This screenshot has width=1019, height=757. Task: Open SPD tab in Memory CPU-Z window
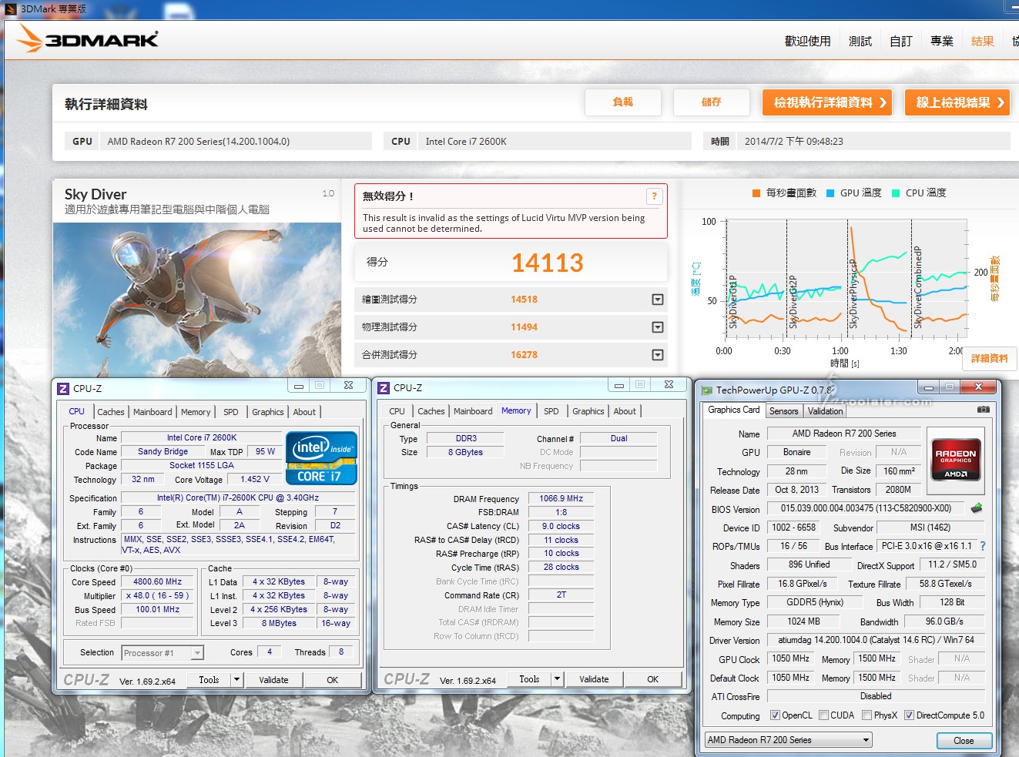(551, 411)
